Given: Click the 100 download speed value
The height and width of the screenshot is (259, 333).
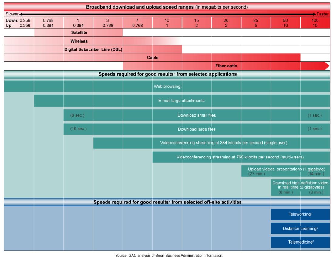Looking at the screenshot, I should pos(315,20).
